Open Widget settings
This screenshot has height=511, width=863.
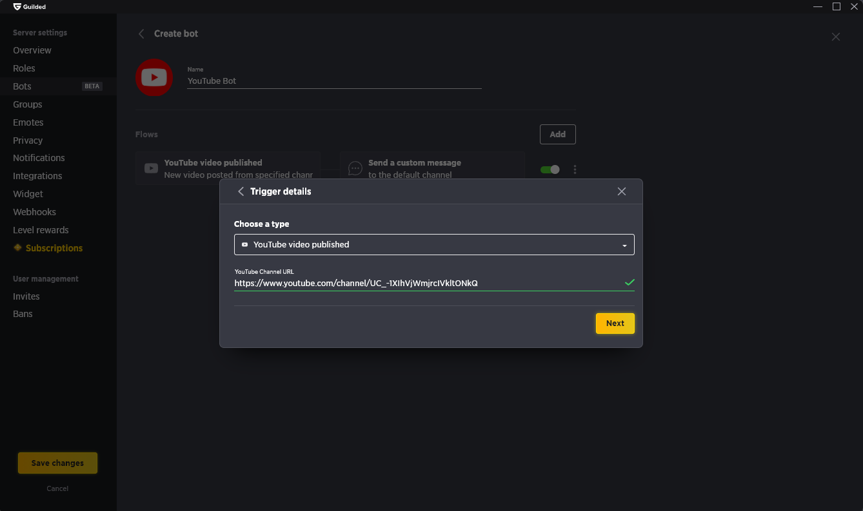pos(28,194)
